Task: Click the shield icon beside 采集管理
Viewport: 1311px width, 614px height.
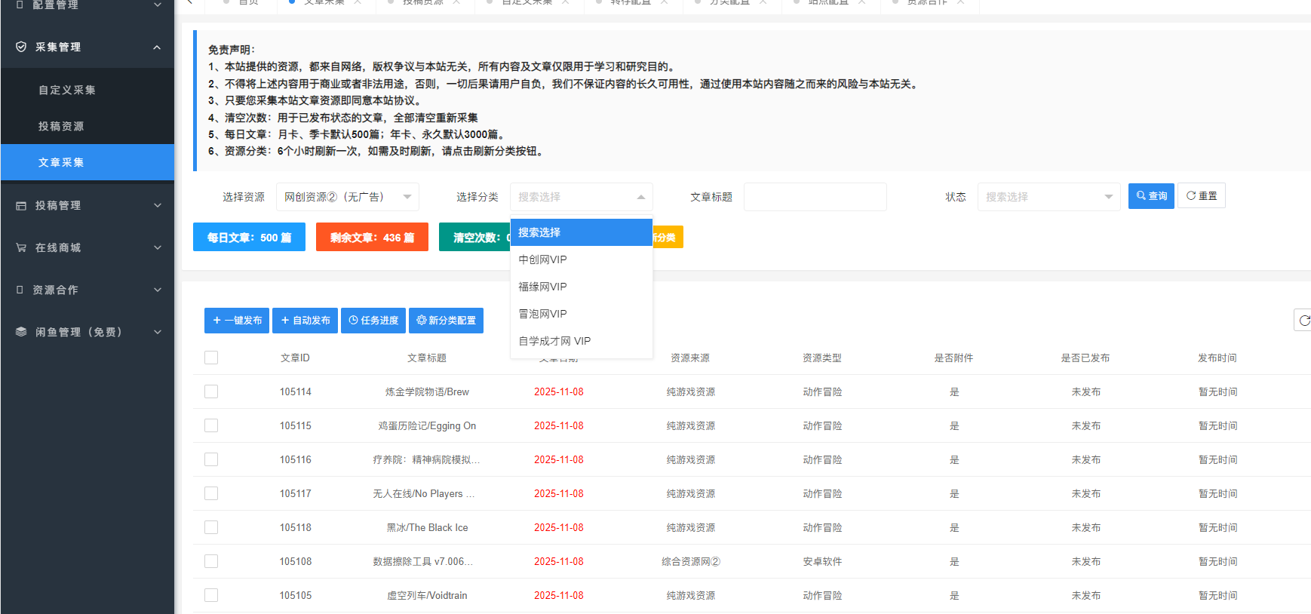Action: coord(21,47)
